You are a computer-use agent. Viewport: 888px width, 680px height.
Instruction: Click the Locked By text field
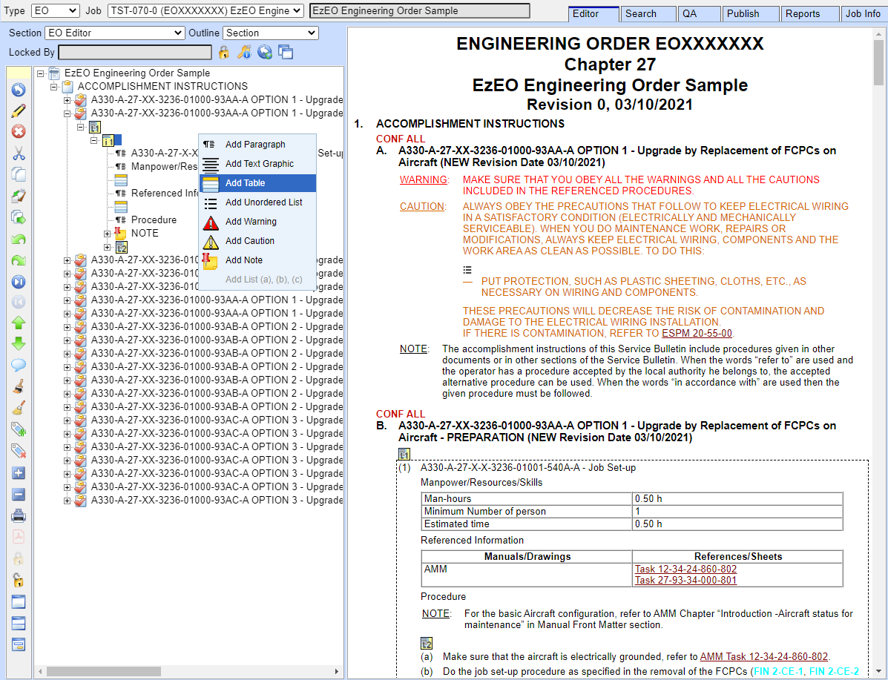pos(135,53)
